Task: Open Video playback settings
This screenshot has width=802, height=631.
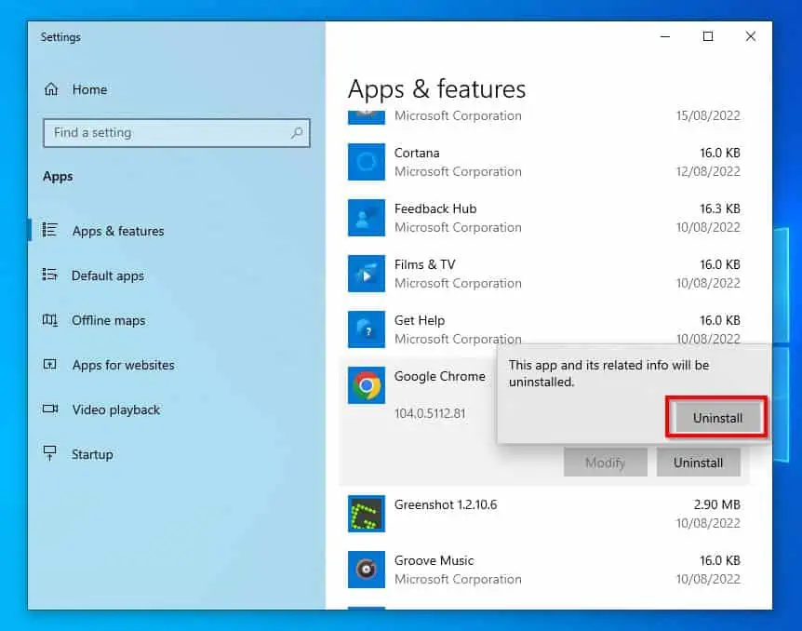Action: click(x=116, y=409)
